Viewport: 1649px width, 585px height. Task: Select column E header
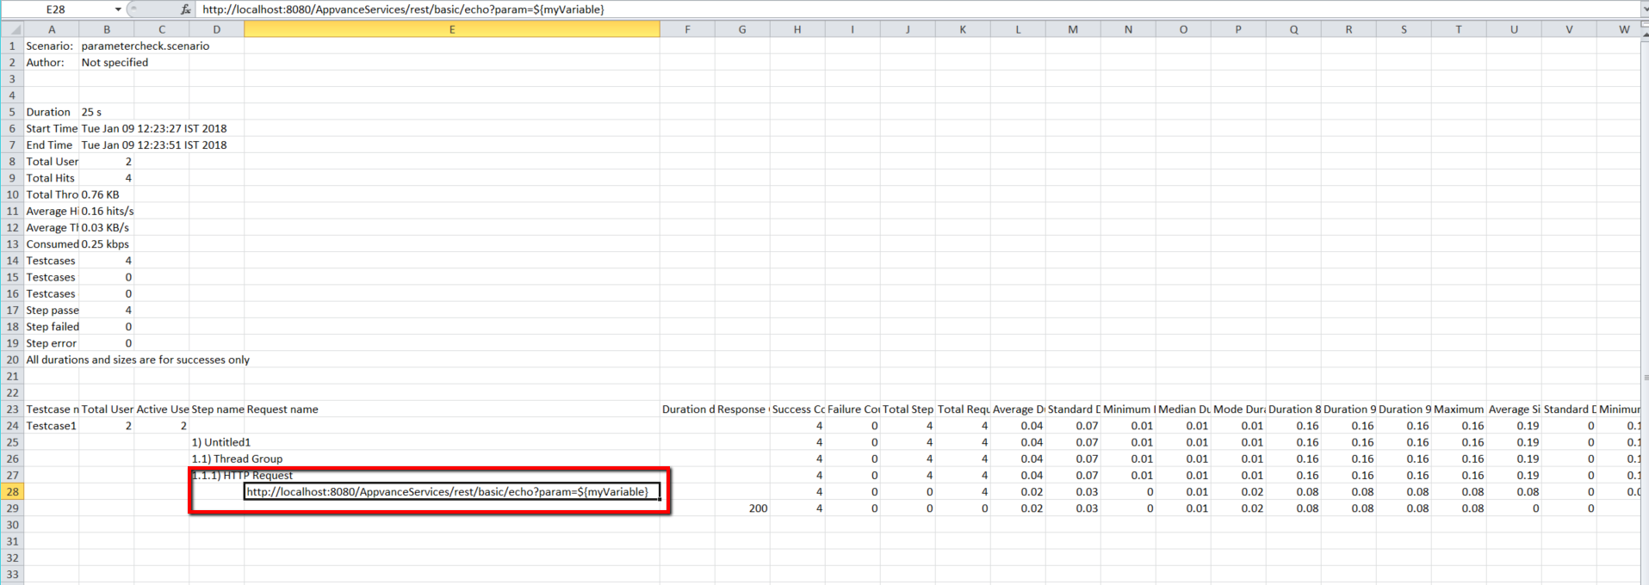pyautogui.click(x=451, y=29)
